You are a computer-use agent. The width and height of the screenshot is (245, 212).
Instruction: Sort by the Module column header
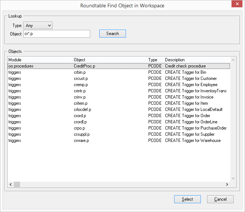point(40,60)
